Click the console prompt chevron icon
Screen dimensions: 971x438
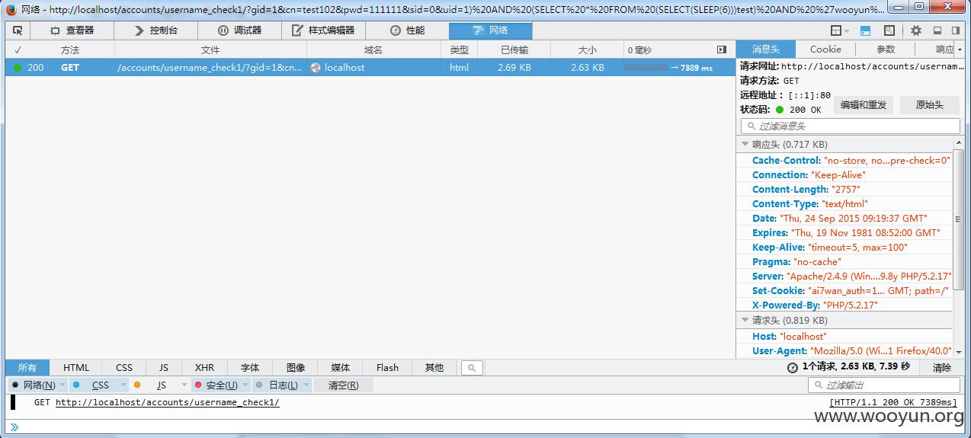tap(14, 427)
